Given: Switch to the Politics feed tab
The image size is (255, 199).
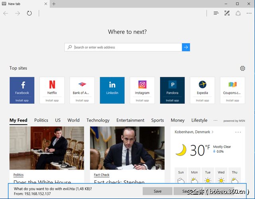Looking at the screenshot, I should click(x=41, y=120).
